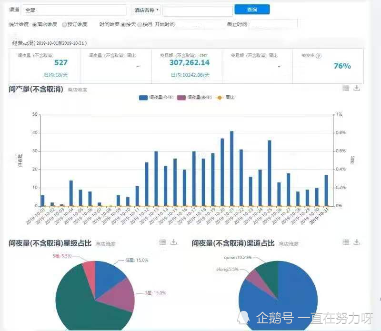This screenshot has width=381, height=331.
Task: Toggle 间夜量(去年) purple legend swatch
Action: tap(181, 98)
